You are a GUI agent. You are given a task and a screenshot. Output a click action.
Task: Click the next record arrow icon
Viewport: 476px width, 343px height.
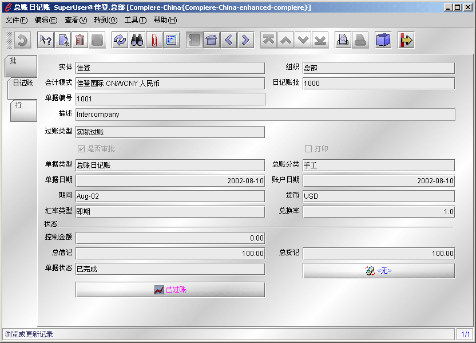pos(245,40)
